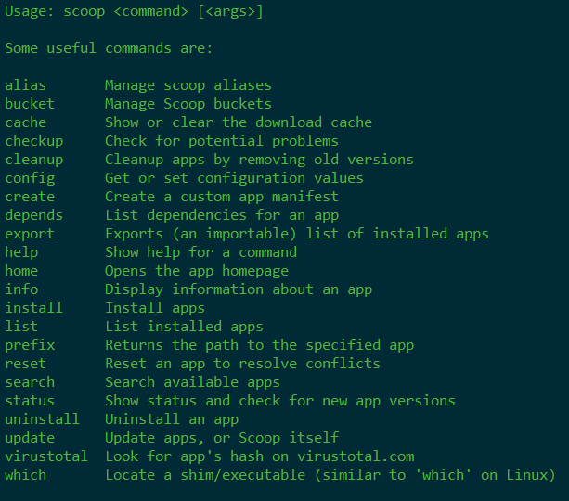Click the 'depends' command text
Image resolution: width=569 pixels, height=501 pixels.
(x=34, y=215)
